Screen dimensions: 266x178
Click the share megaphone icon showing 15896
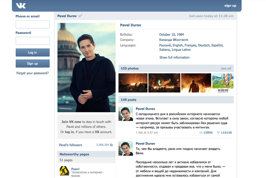pyautogui.click(x=201, y=133)
